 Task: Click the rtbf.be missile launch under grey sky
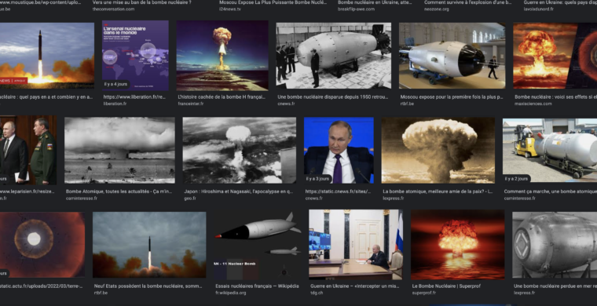[x=149, y=245]
